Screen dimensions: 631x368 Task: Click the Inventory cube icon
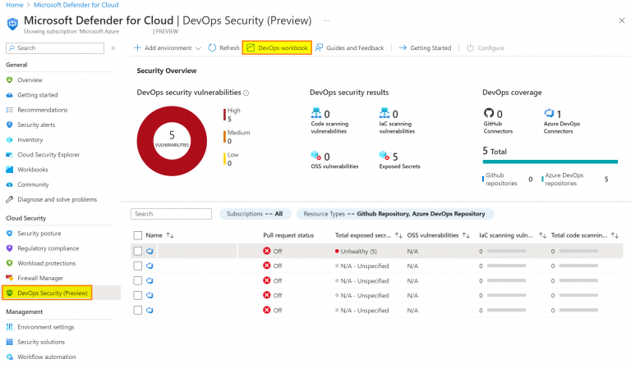click(x=10, y=139)
